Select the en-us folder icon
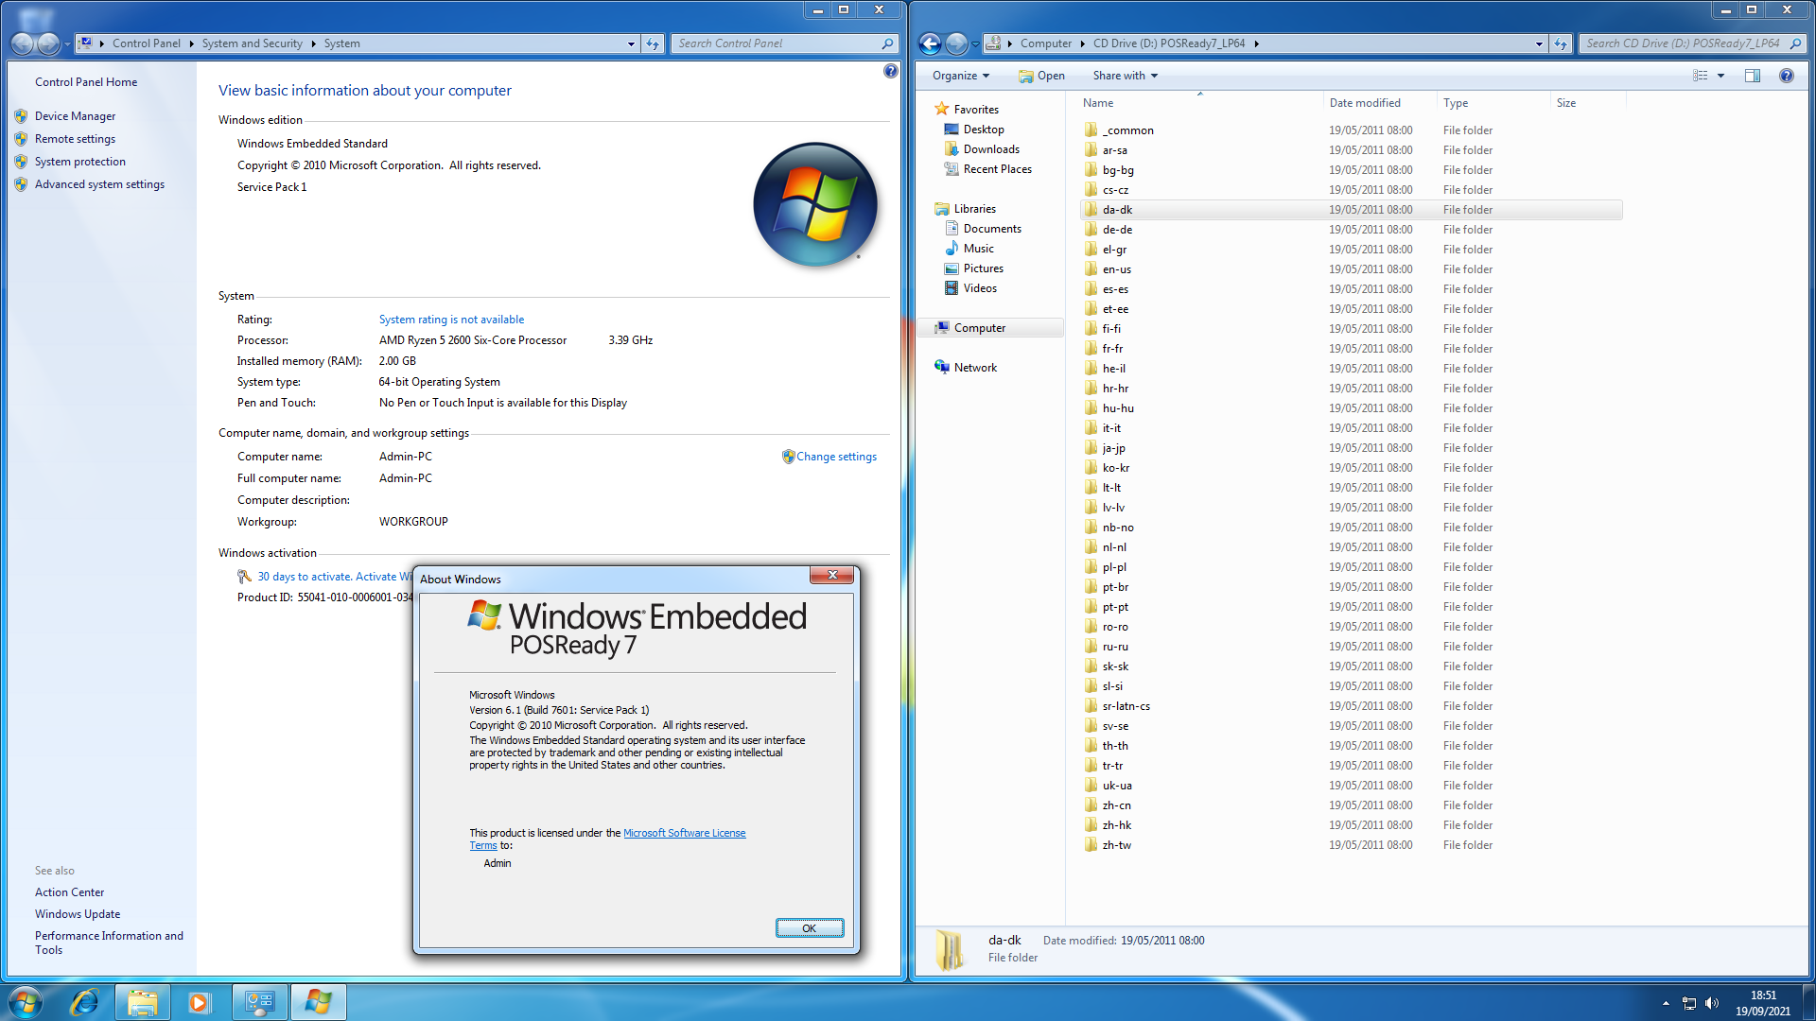 coord(1091,269)
